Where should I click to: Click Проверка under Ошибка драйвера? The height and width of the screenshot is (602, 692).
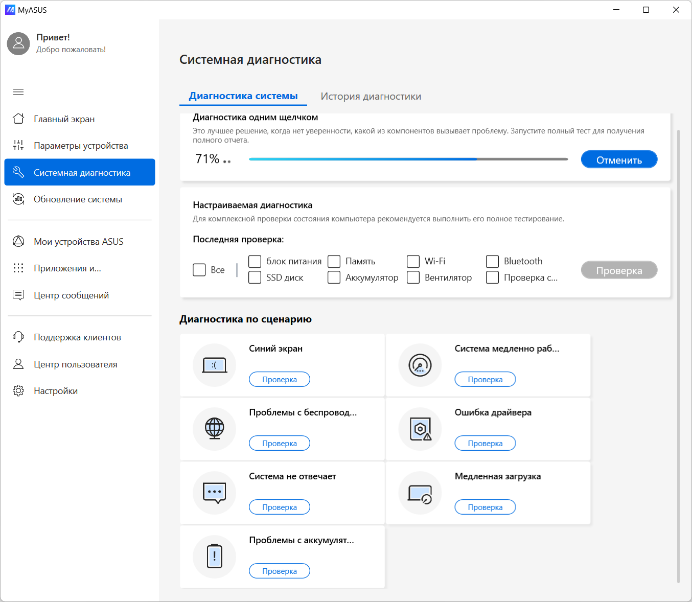pos(485,444)
